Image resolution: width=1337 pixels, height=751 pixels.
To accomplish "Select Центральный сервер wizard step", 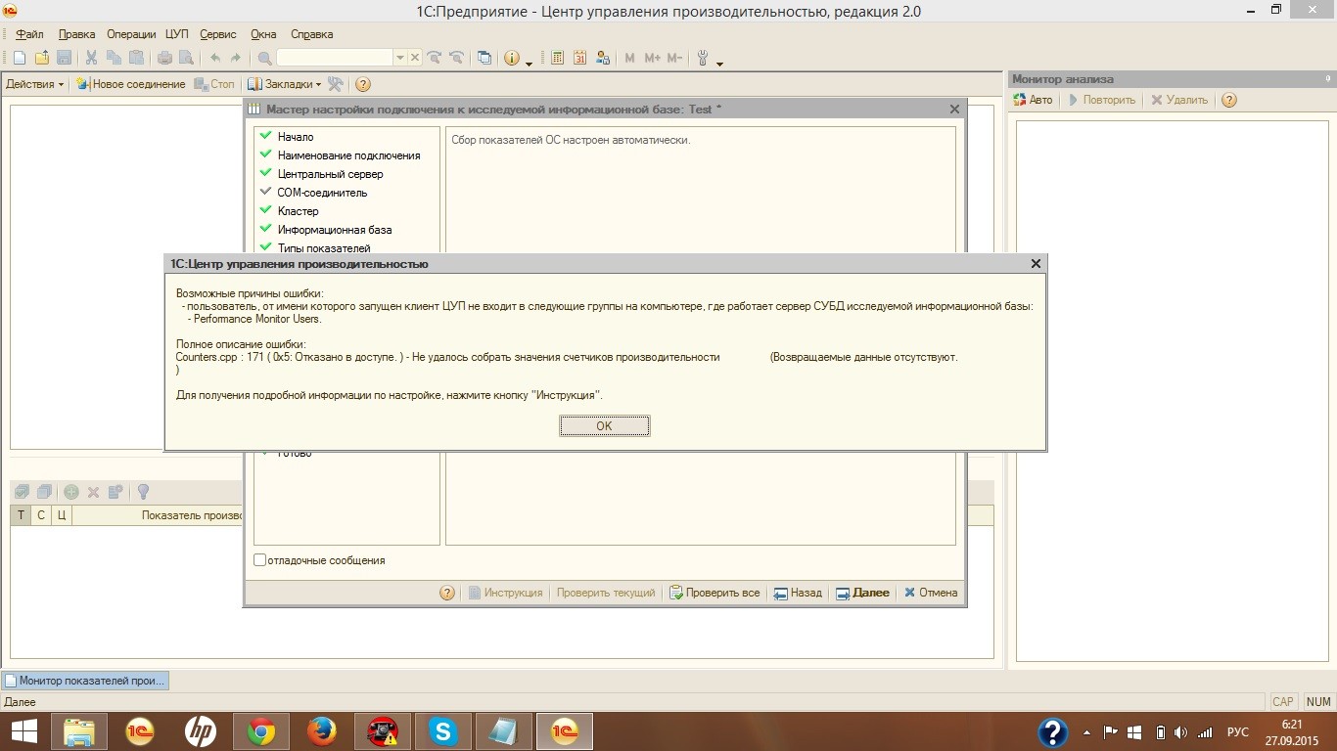I will 330,174.
